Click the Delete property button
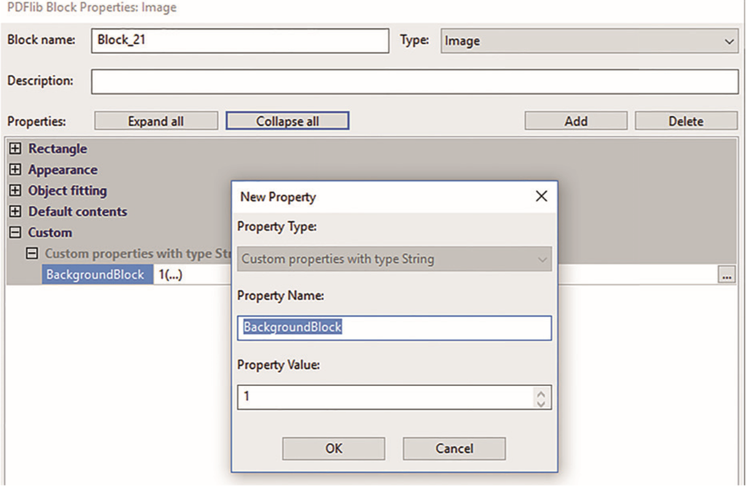The image size is (746, 486). 686,121
